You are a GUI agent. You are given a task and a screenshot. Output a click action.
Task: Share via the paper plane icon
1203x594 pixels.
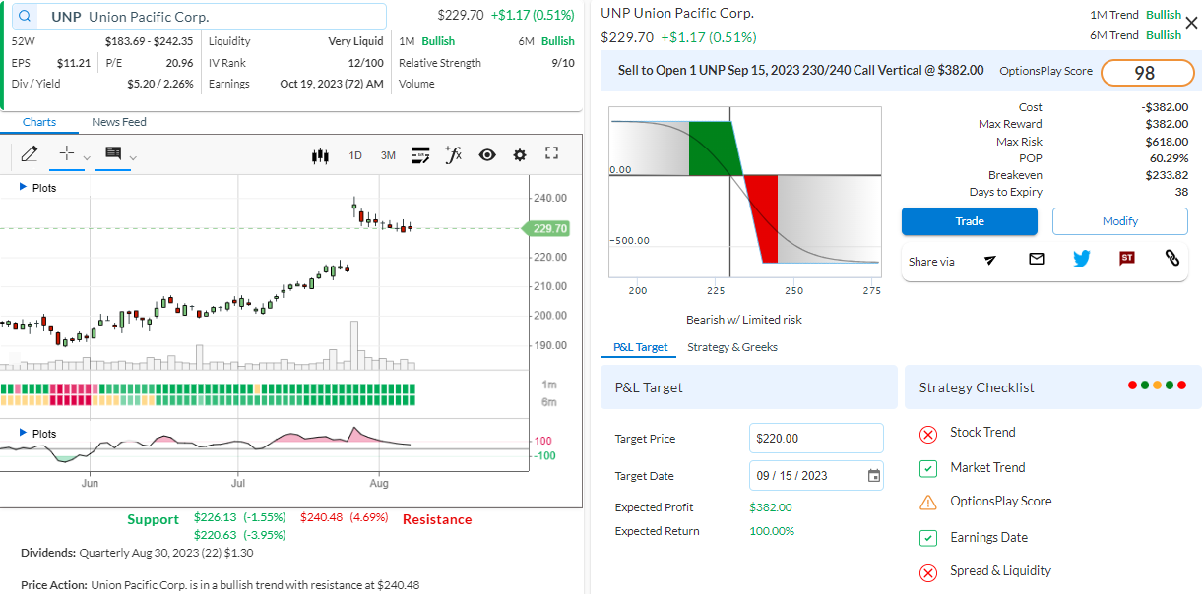pyautogui.click(x=989, y=259)
